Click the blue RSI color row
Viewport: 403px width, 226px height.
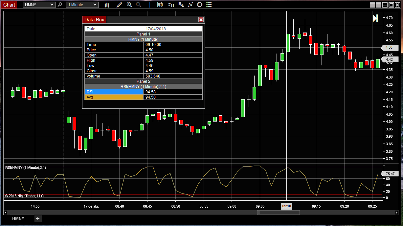pos(114,92)
